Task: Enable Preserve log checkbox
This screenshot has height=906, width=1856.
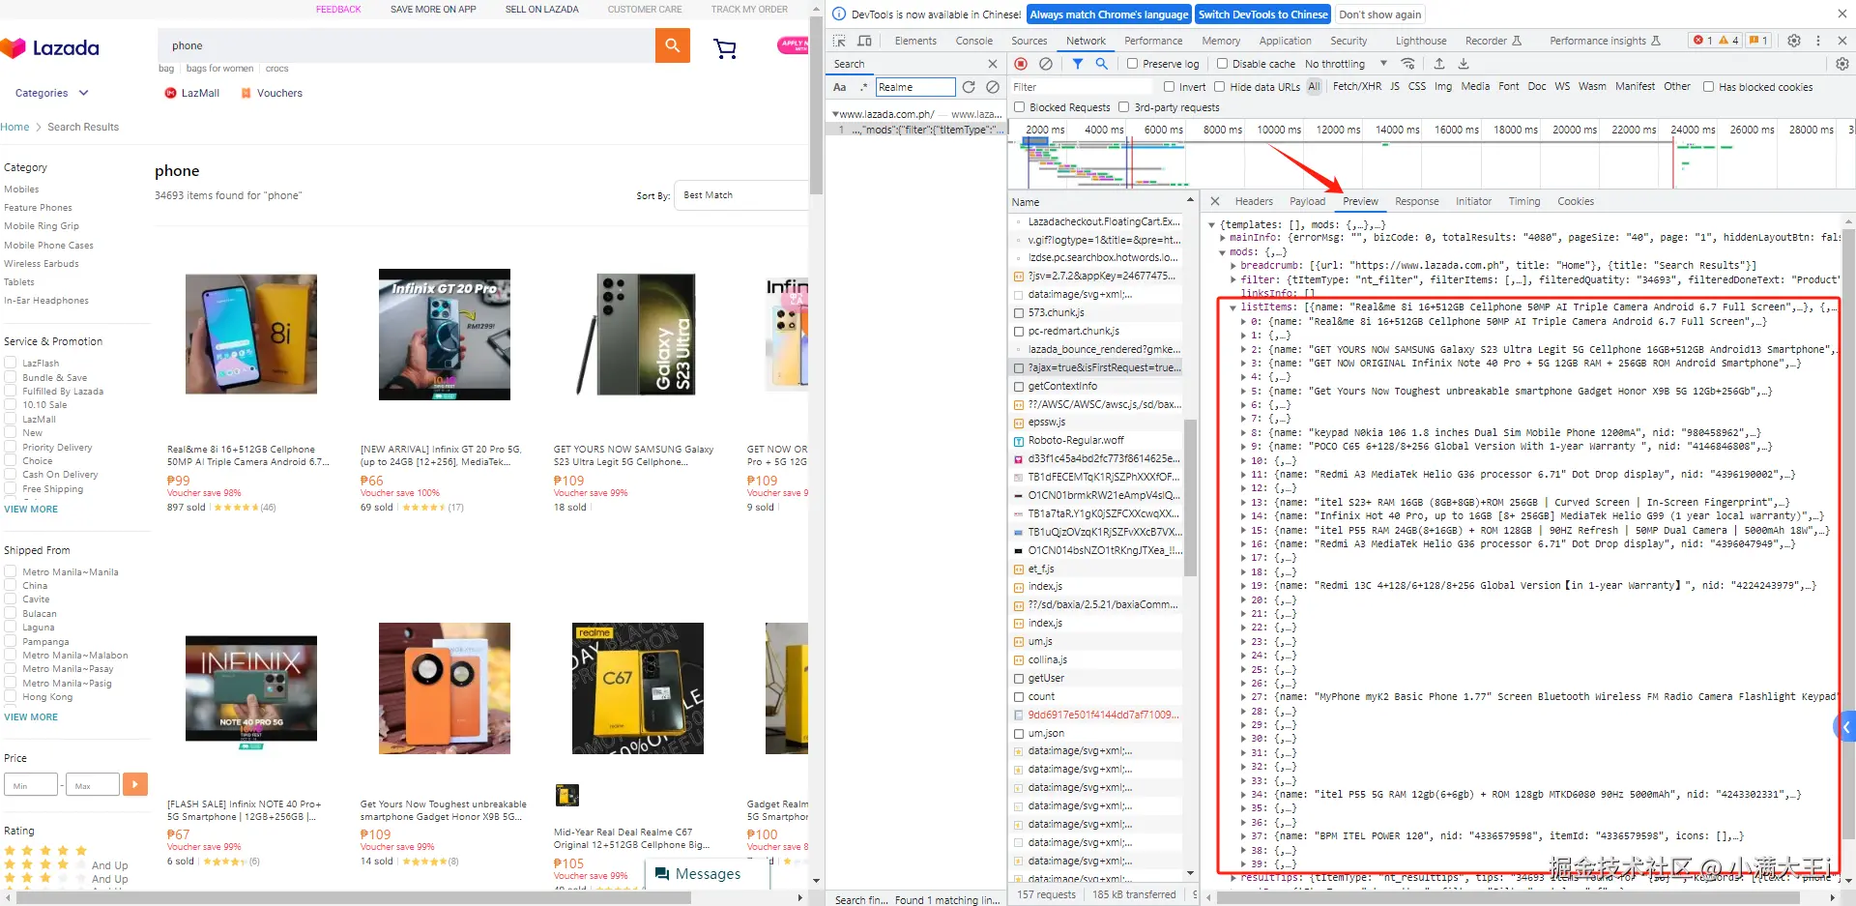Action: [x=1132, y=64]
